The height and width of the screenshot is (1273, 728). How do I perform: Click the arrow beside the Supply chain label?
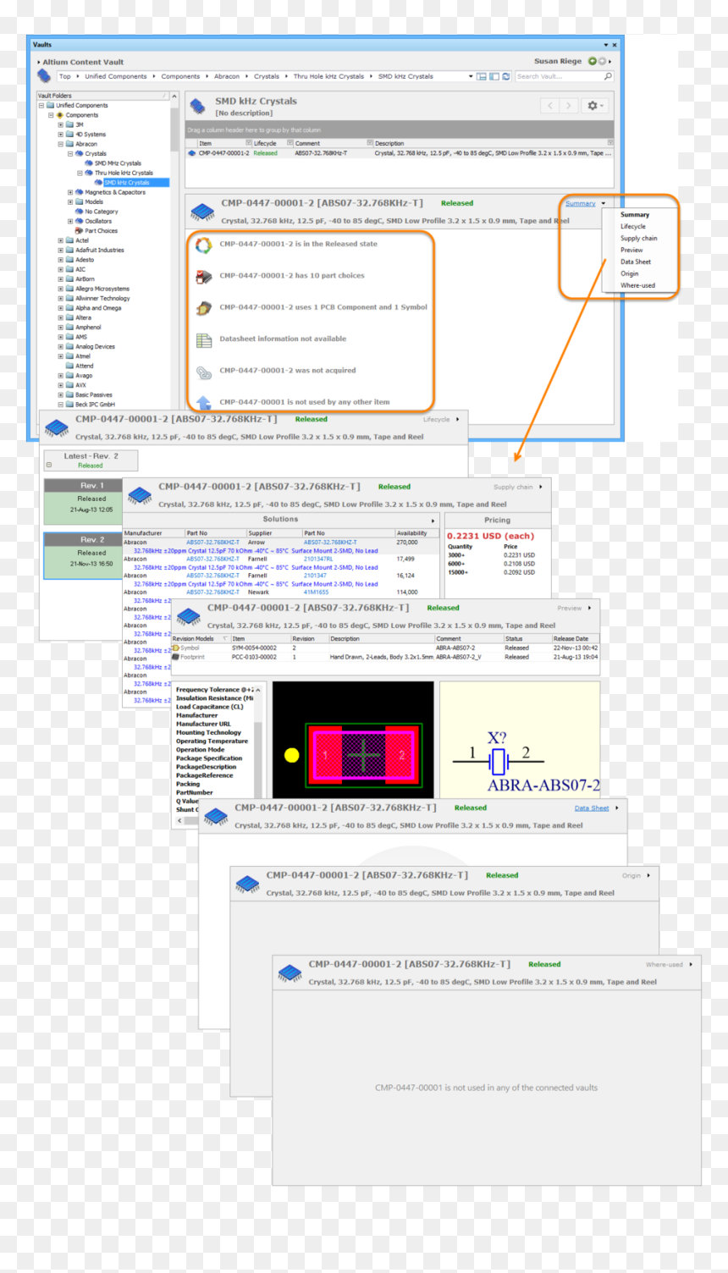[540, 487]
